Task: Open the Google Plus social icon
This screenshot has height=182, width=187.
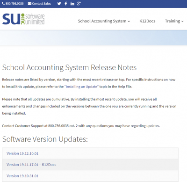Action: pyautogui.click(x=79, y=4)
